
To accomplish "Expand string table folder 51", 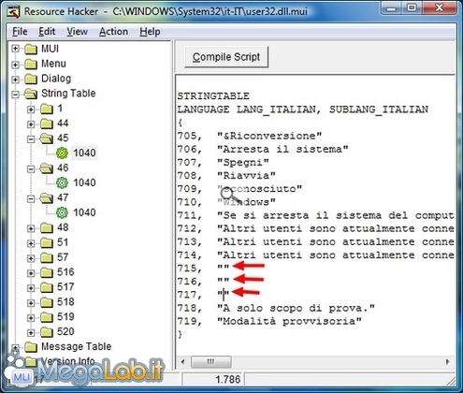I will point(31,243).
